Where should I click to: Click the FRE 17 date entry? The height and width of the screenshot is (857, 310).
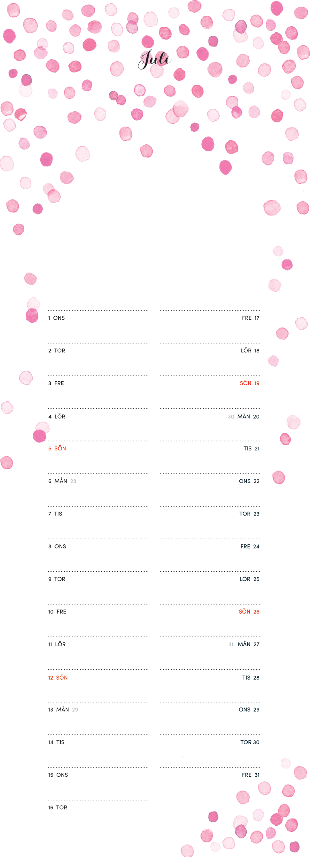[251, 318]
